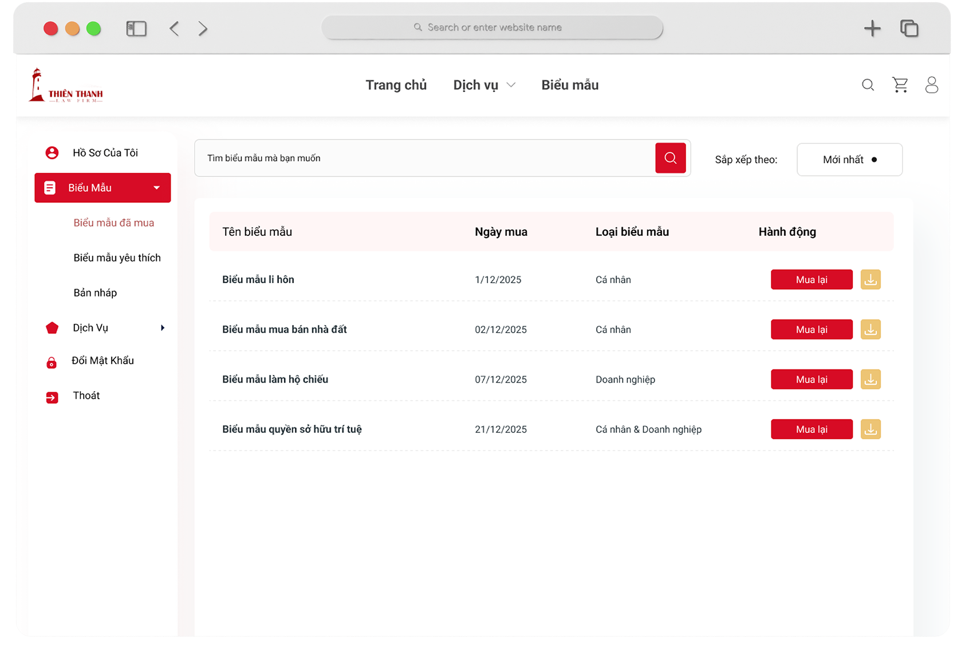Select Hồ Sơ Của Tôi in sidebar
This screenshot has width=969, height=658.
pos(105,153)
